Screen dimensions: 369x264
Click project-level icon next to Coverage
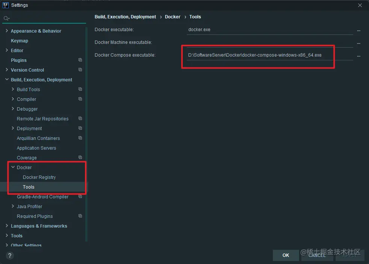(x=80, y=157)
